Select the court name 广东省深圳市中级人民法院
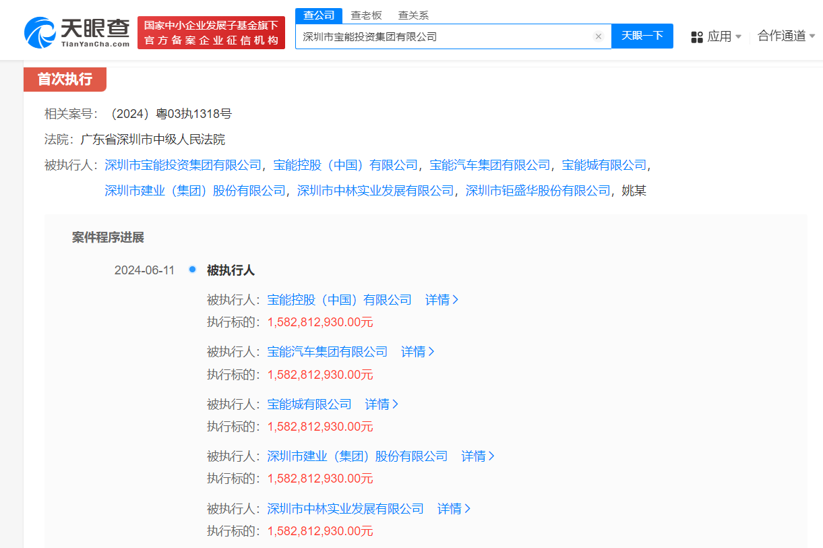Image resolution: width=823 pixels, height=548 pixels. click(152, 140)
